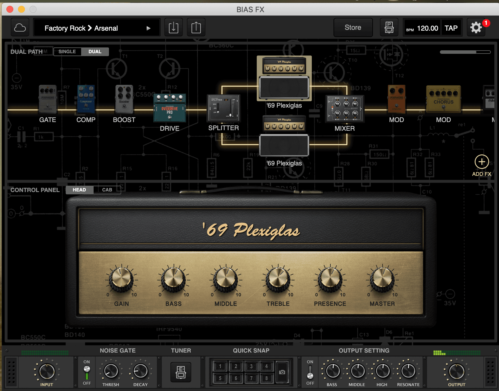
Task: Toggle the Noise Gate on/off switch
Action: 87,372
